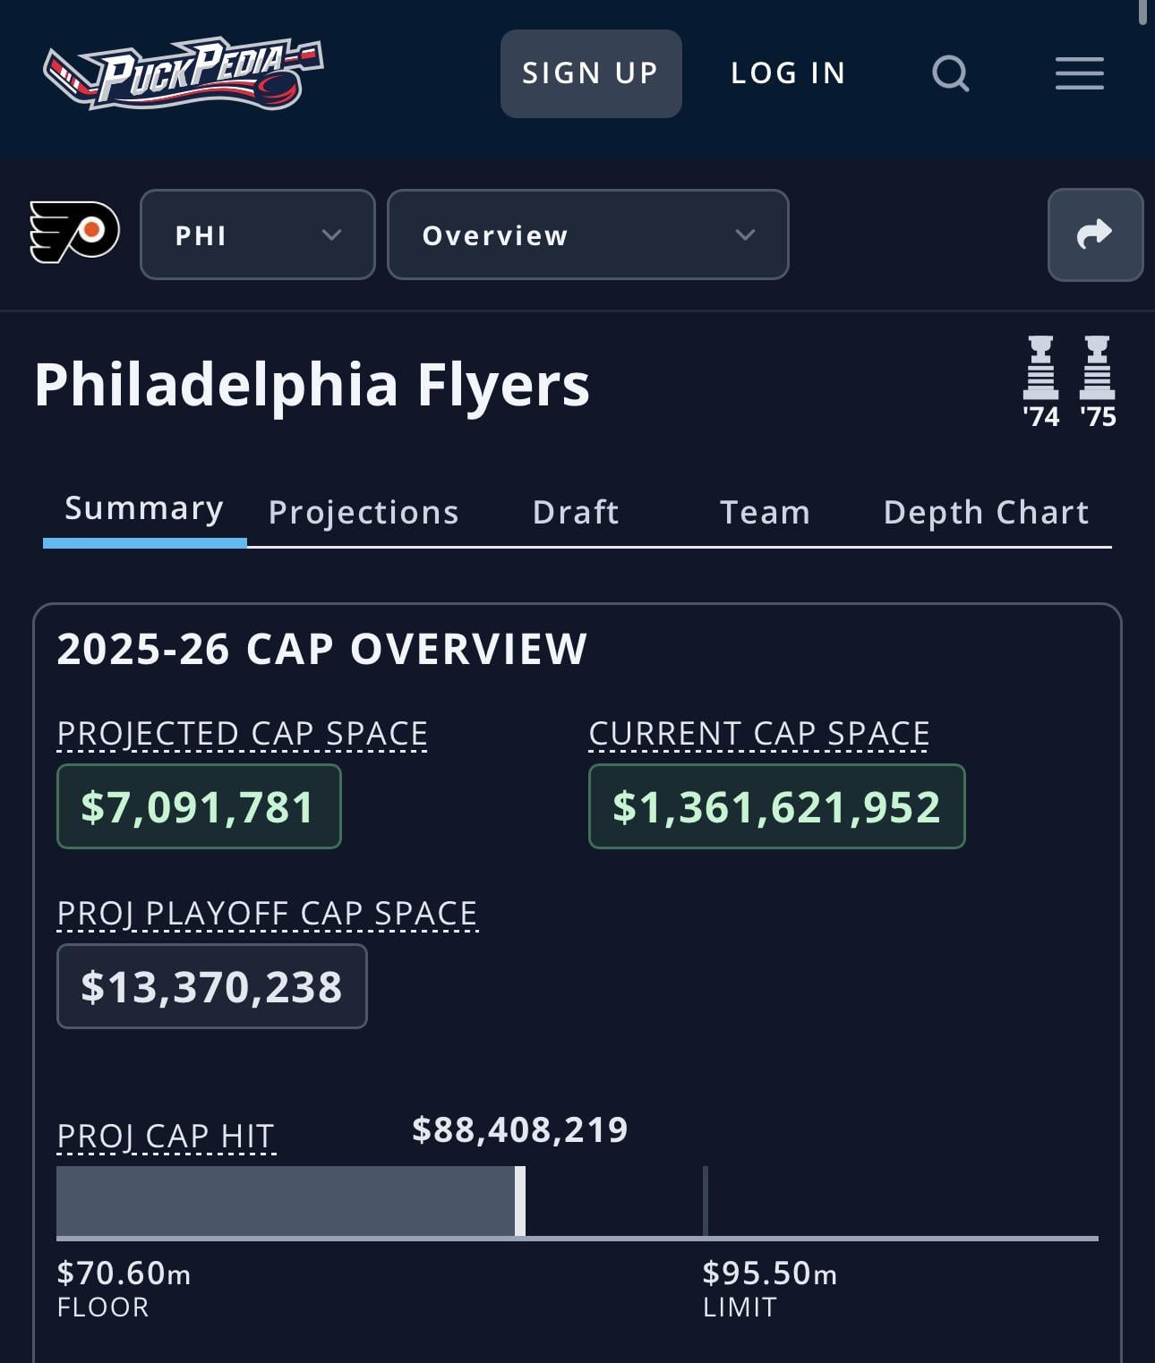The width and height of the screenshot is (1155, 1363).
Task: Click the Proj Playoff Cap Space label
Action: (267, 914)
